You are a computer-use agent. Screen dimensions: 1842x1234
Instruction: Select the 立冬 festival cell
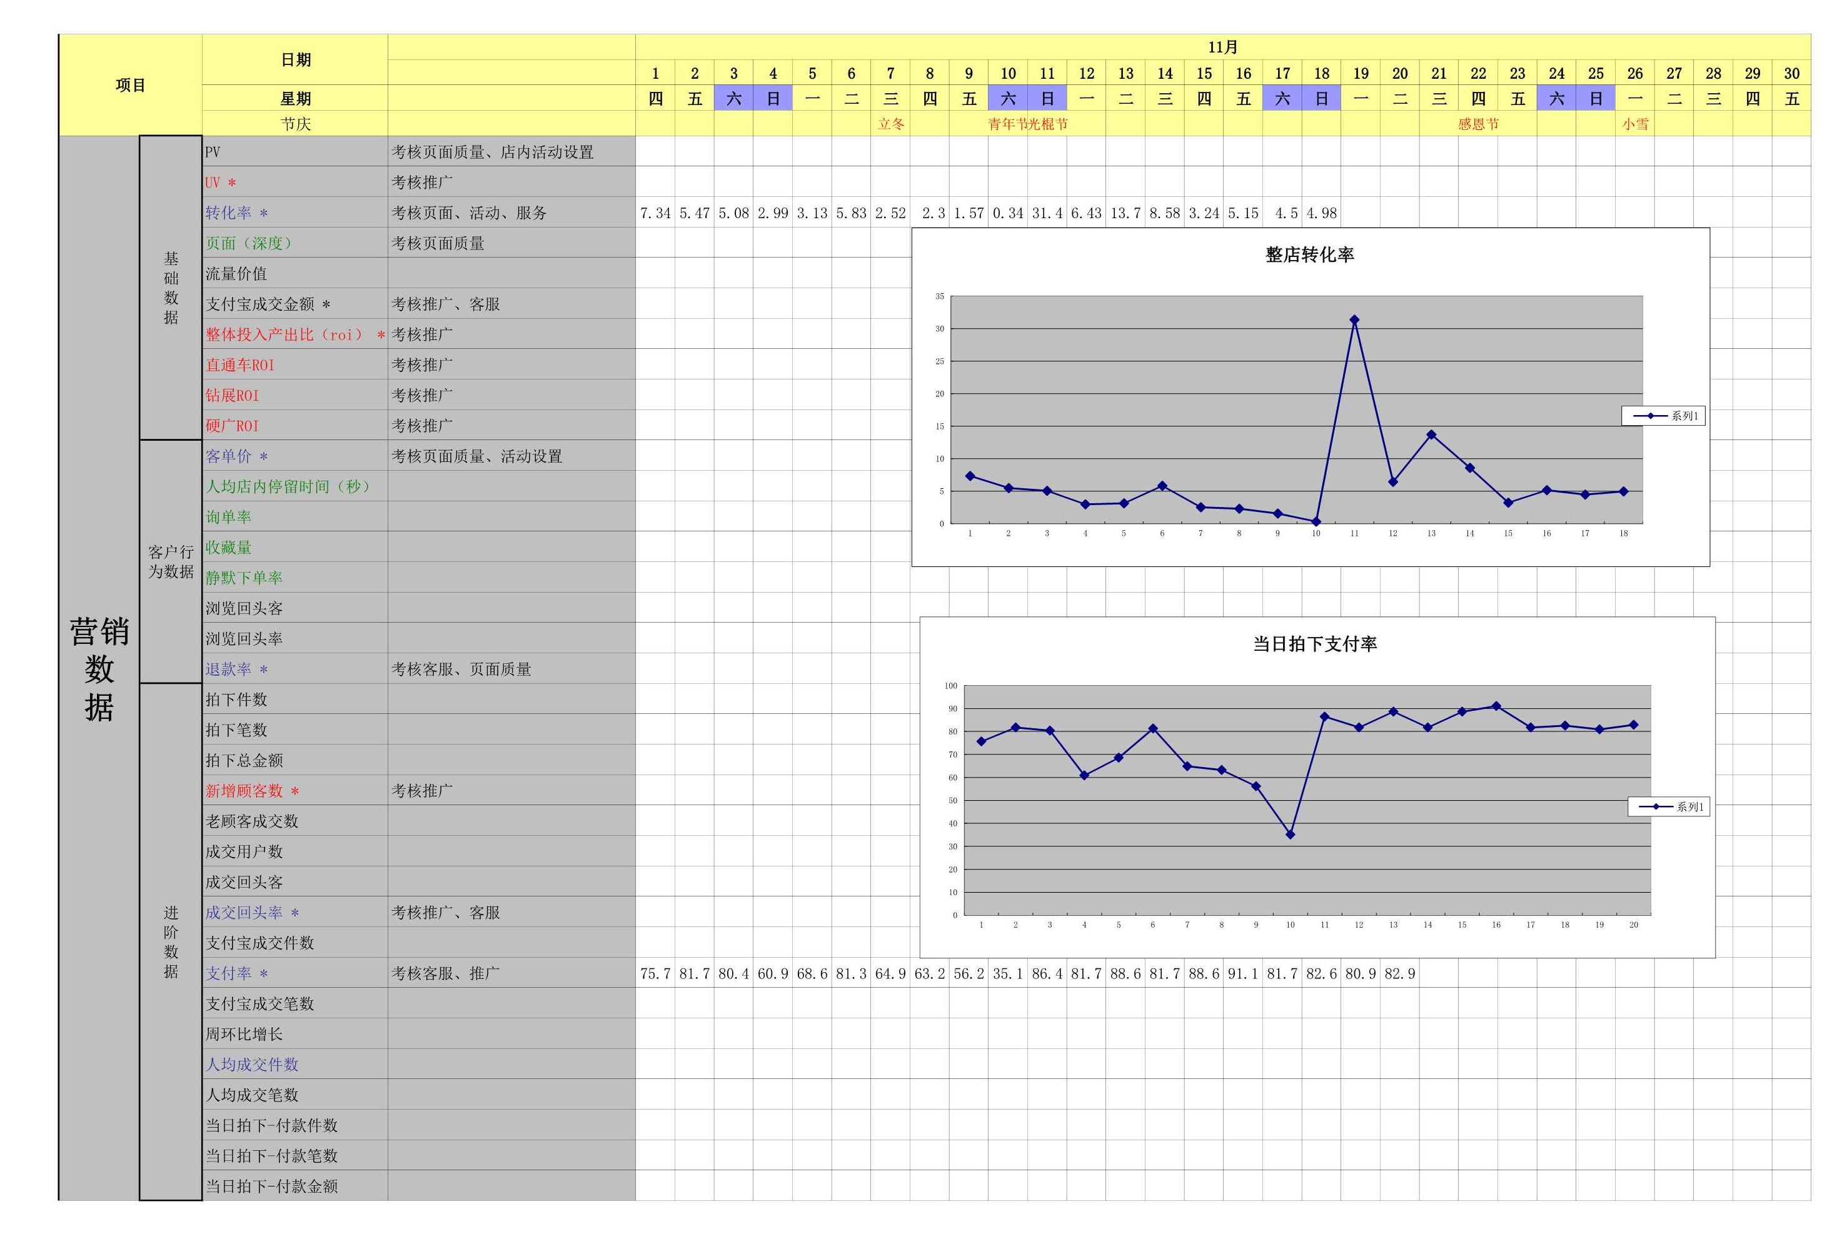890,124
